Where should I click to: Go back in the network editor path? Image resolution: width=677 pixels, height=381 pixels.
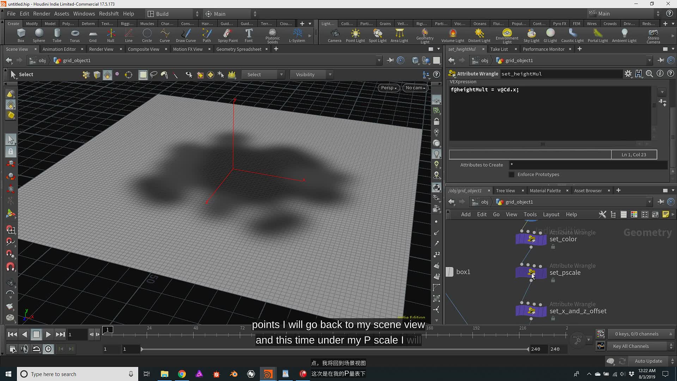pos(451,202)
